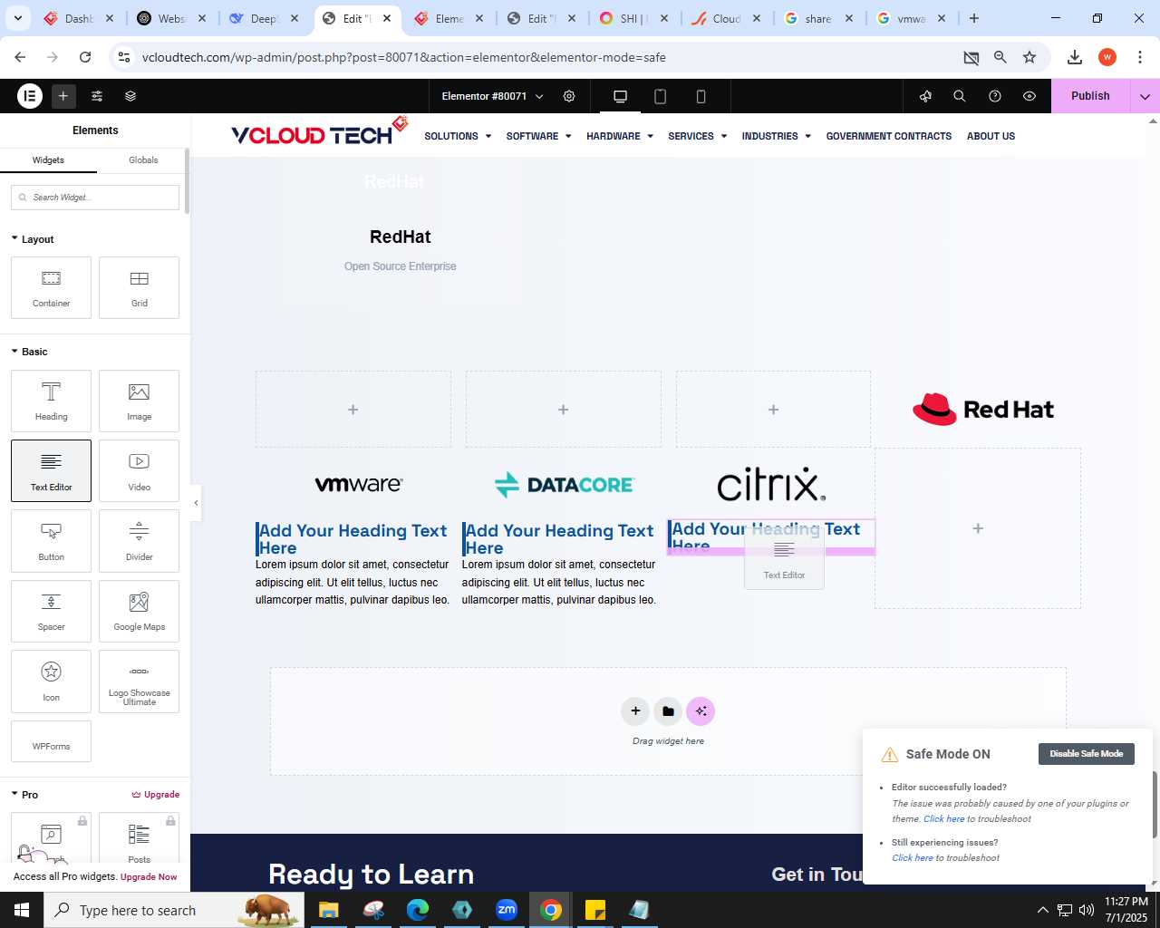Preview changes with the eye icon
Viewport: 1160px width, 928px height.
(1029, 95)
